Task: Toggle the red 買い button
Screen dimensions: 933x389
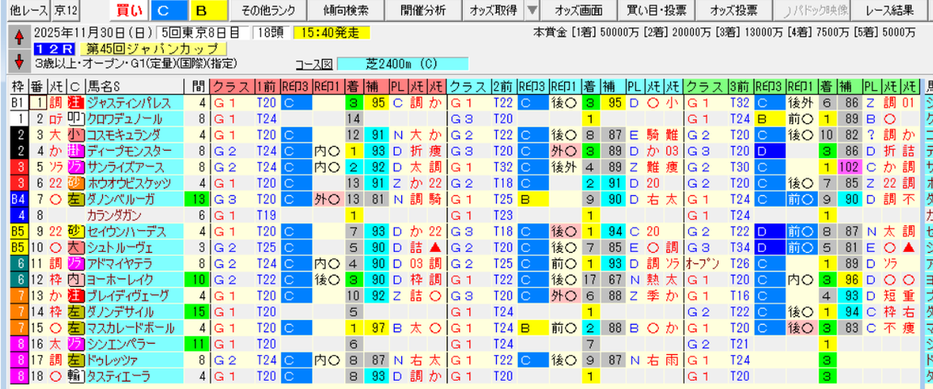Action: click(x=128, y=10)
